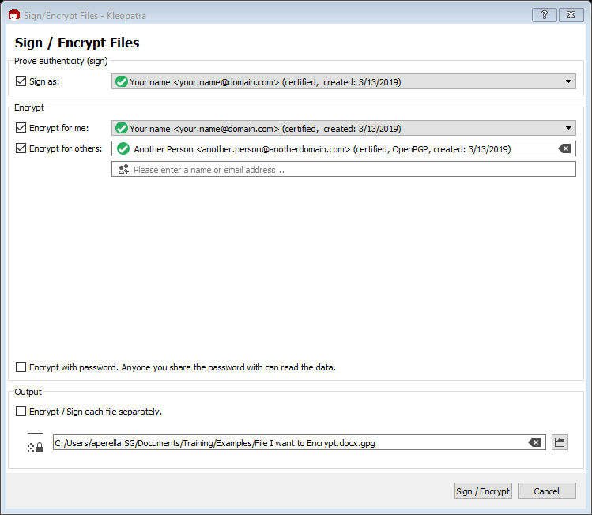Uncheck the Sign as checkbox

coord(21,81)
